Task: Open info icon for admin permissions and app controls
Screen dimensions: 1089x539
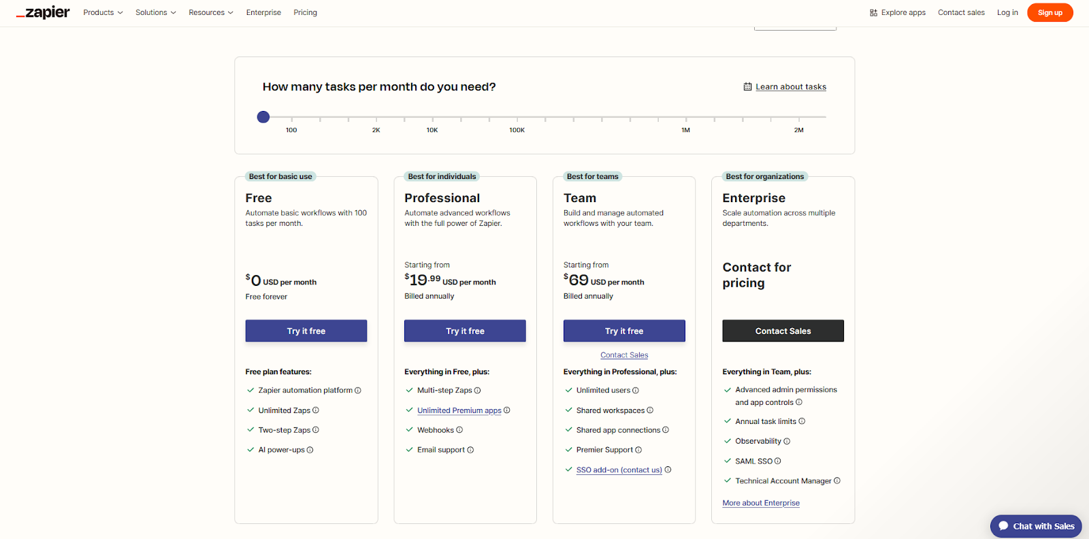Action: [x=799, y=402]
